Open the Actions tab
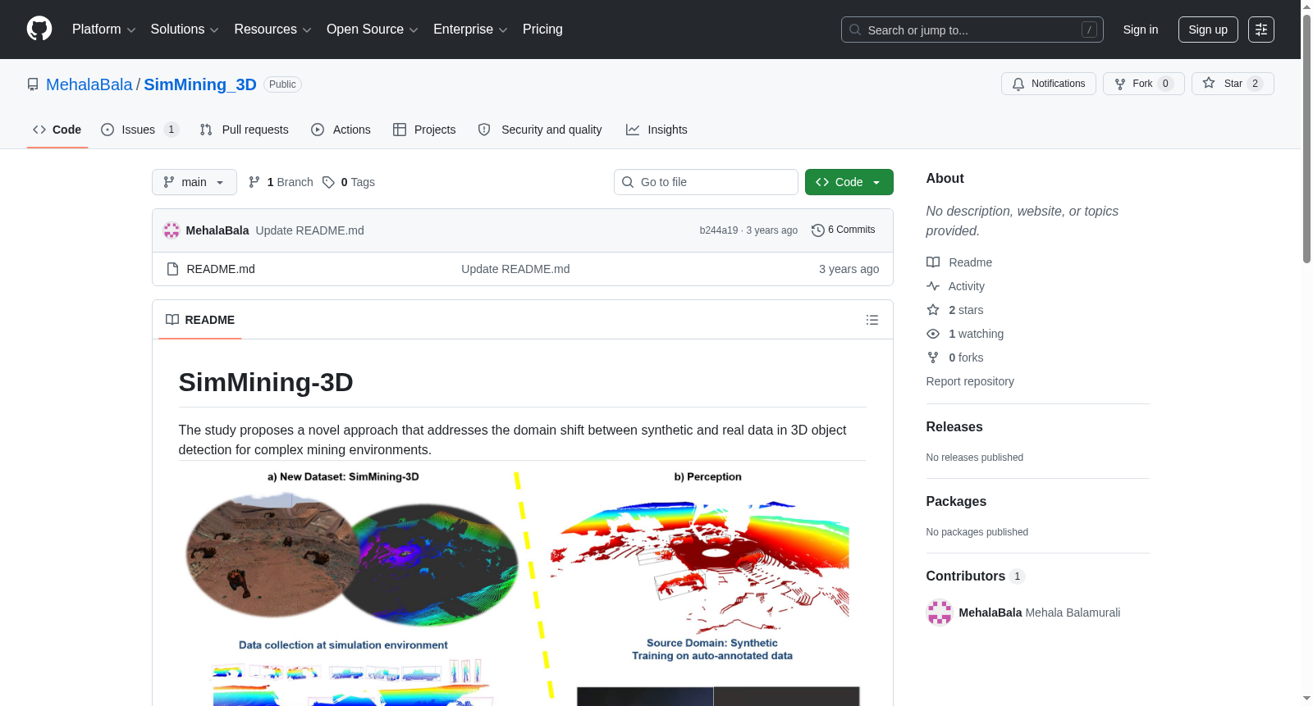Viewport: 1313px width, 706px height. click(x=341, y=130)
